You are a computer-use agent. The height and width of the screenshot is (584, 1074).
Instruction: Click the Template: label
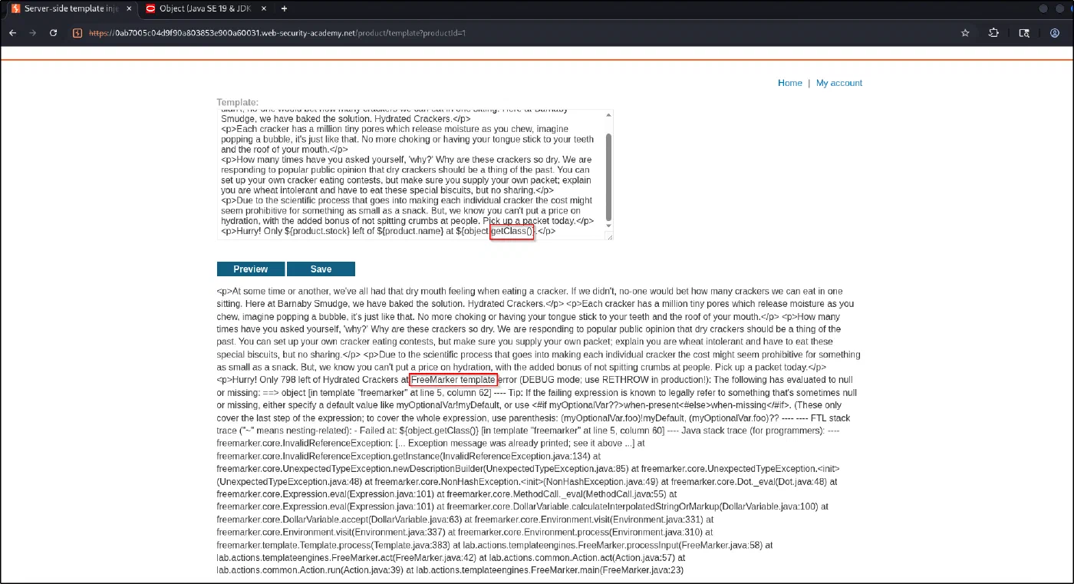[x=238, y=102]
